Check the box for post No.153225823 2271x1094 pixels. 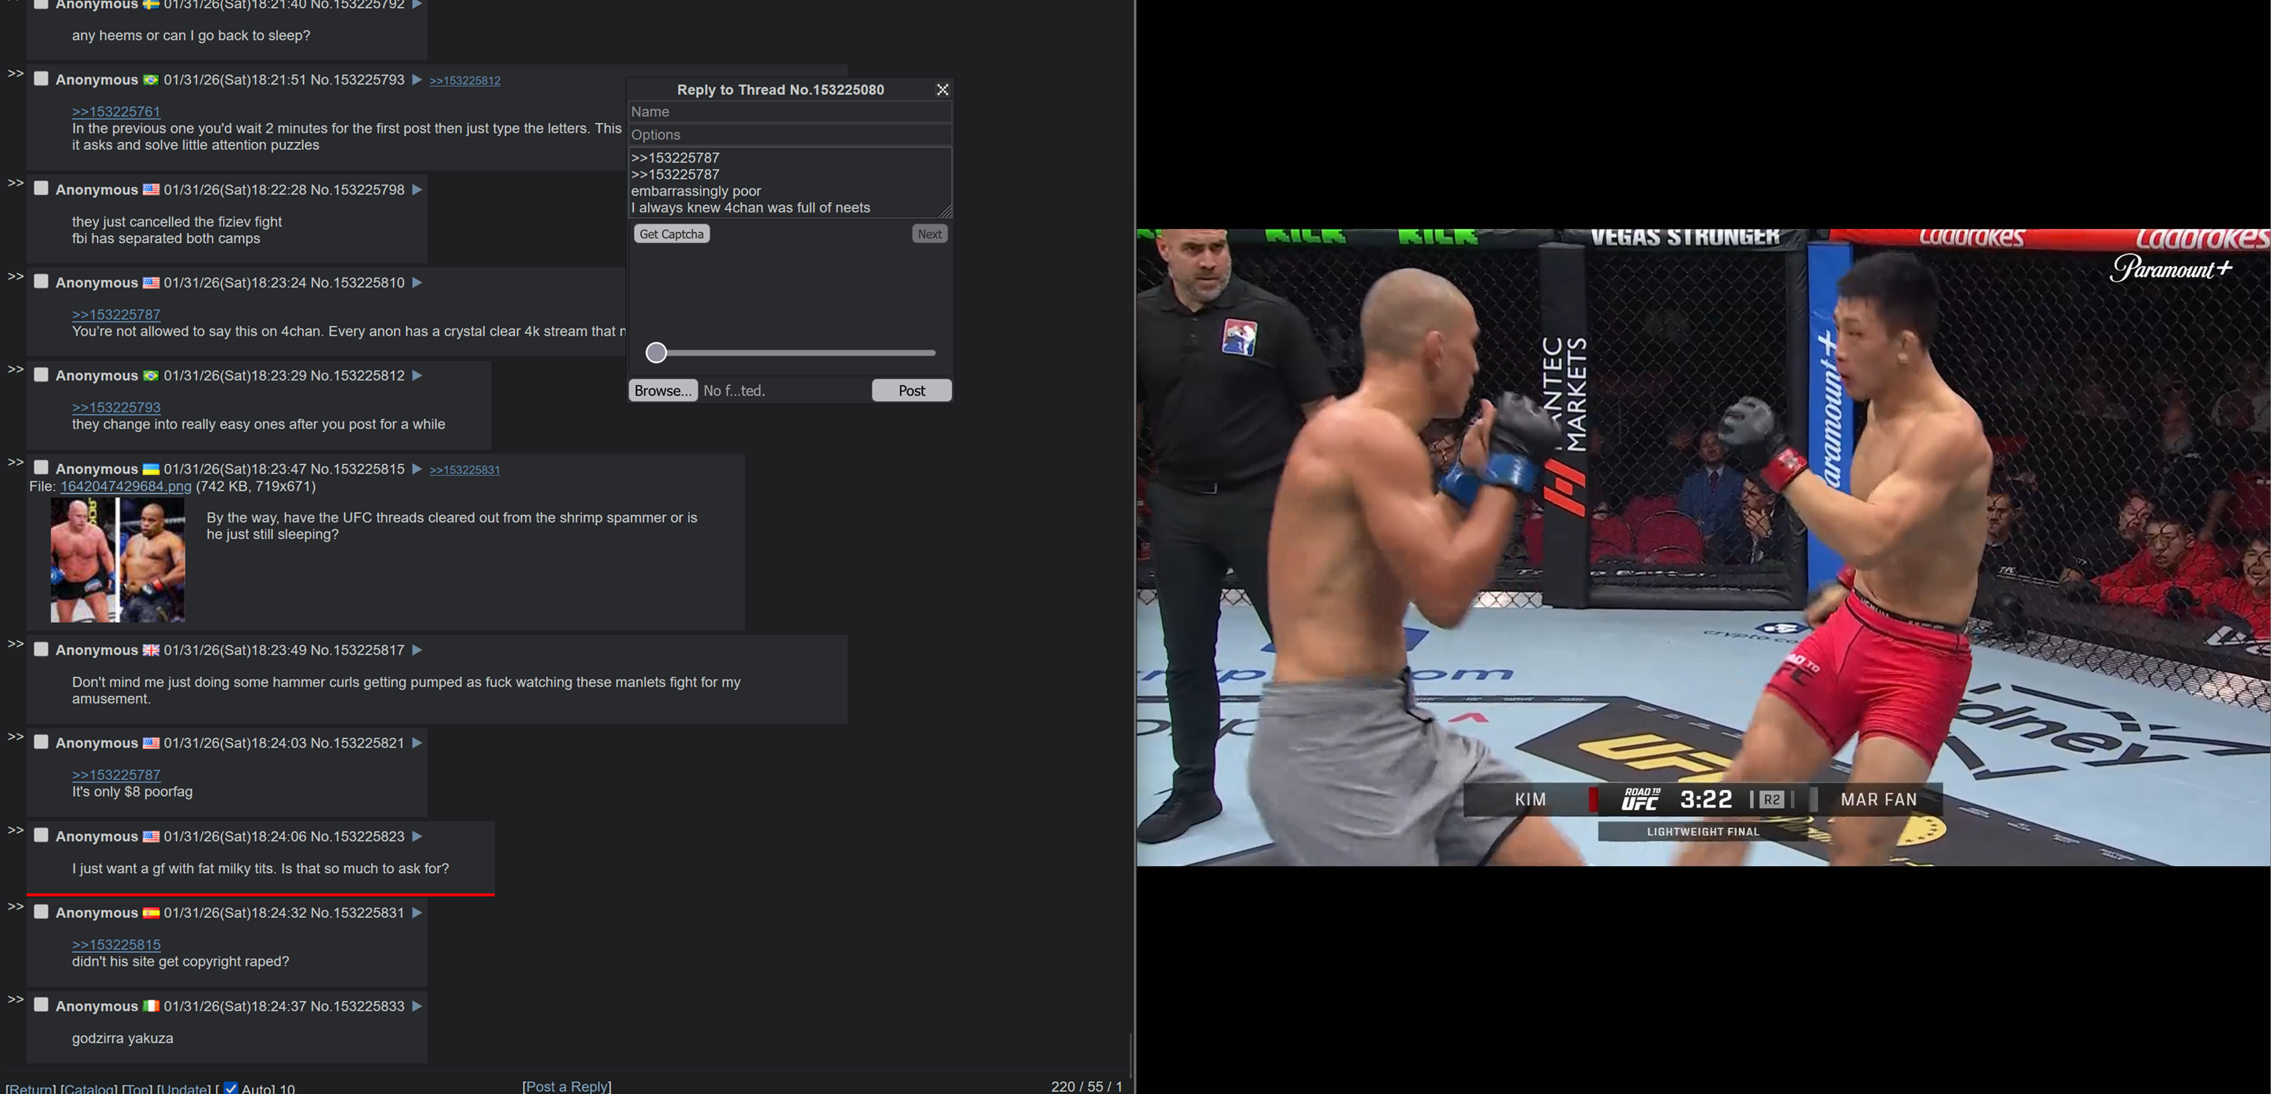pyautogui.click(x=40, y=835)
